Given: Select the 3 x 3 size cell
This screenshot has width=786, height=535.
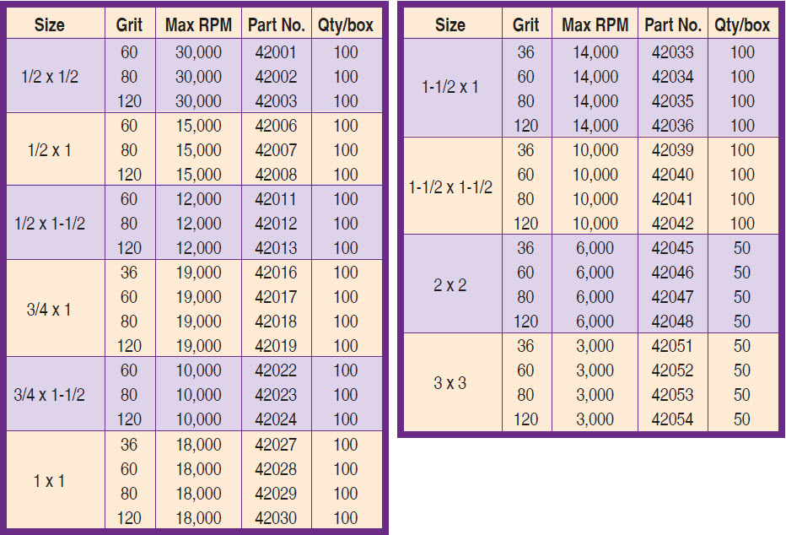Looking at the screenshot, I should [450, 383].
